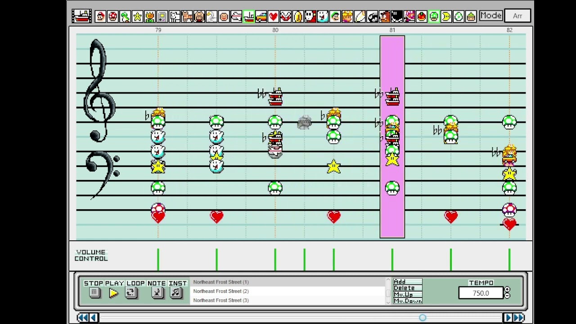
Task: Select the Feather instrument icon
Action: tap(360, 16)
